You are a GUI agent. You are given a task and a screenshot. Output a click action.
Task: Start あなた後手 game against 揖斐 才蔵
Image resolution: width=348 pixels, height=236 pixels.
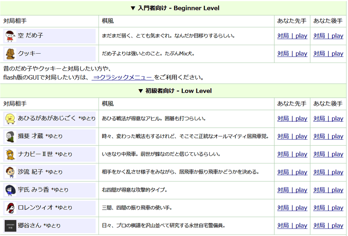click(328, 136)
